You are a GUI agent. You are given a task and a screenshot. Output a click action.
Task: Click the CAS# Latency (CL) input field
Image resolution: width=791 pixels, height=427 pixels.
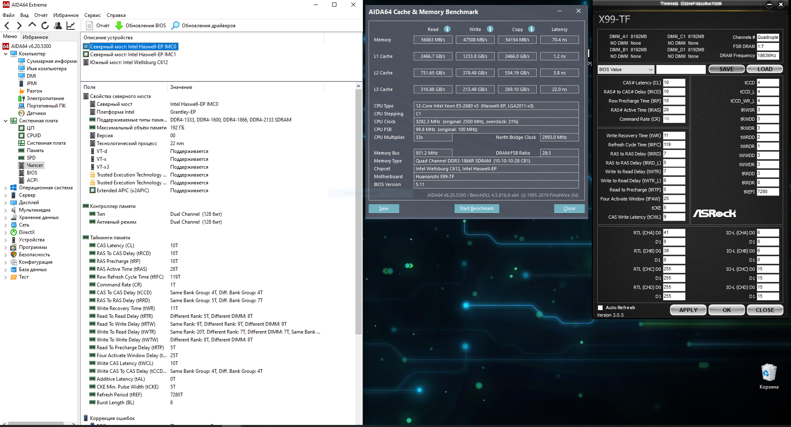tap(674, 83)
